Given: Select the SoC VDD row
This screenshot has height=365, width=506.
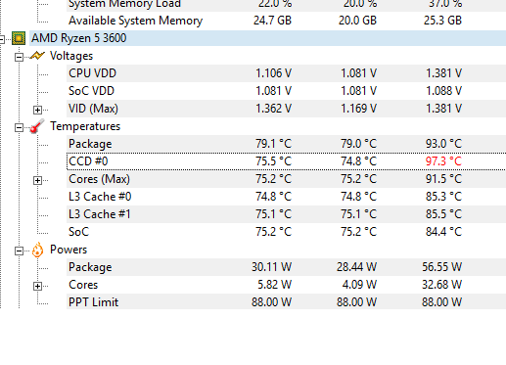Looking at the screenshot, I should (x=286, y=91).
